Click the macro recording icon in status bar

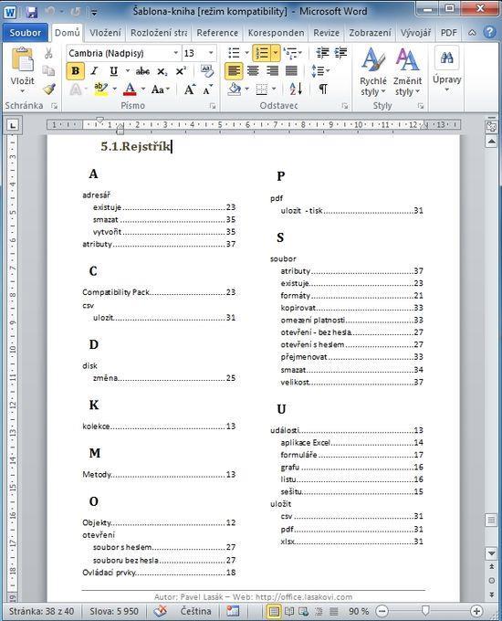(x=233, y=611)
